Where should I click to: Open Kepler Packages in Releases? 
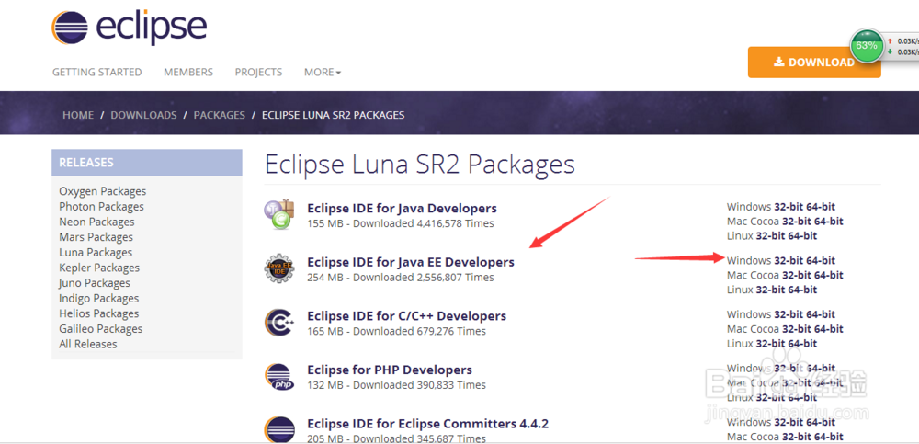click(x=99, y=268)
